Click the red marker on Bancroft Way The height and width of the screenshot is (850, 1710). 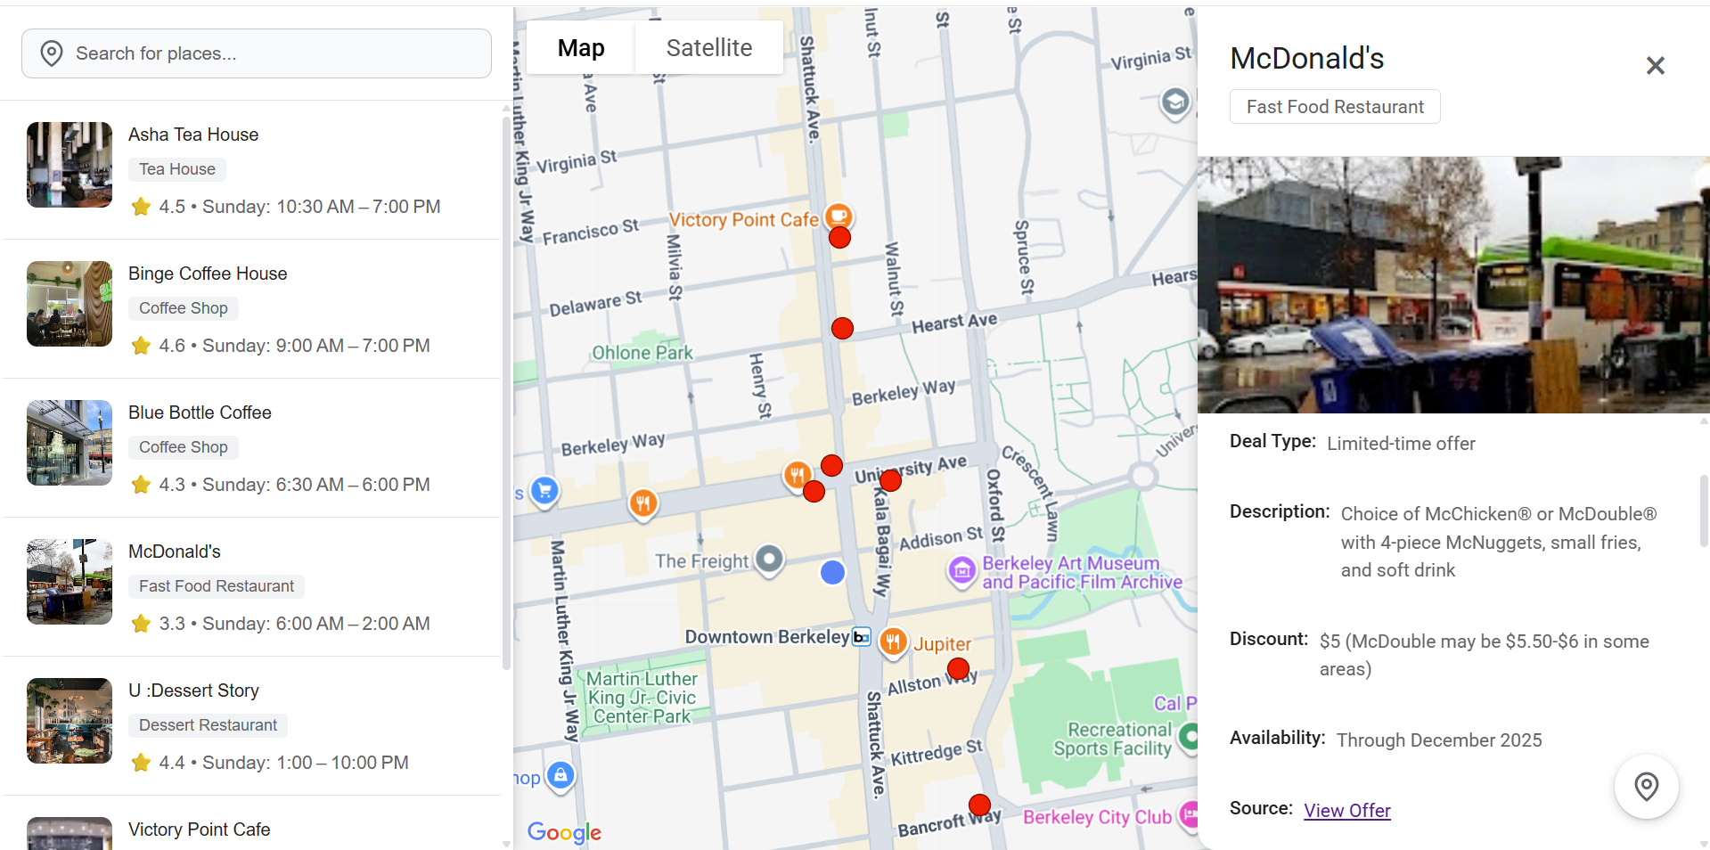point(979,805)
